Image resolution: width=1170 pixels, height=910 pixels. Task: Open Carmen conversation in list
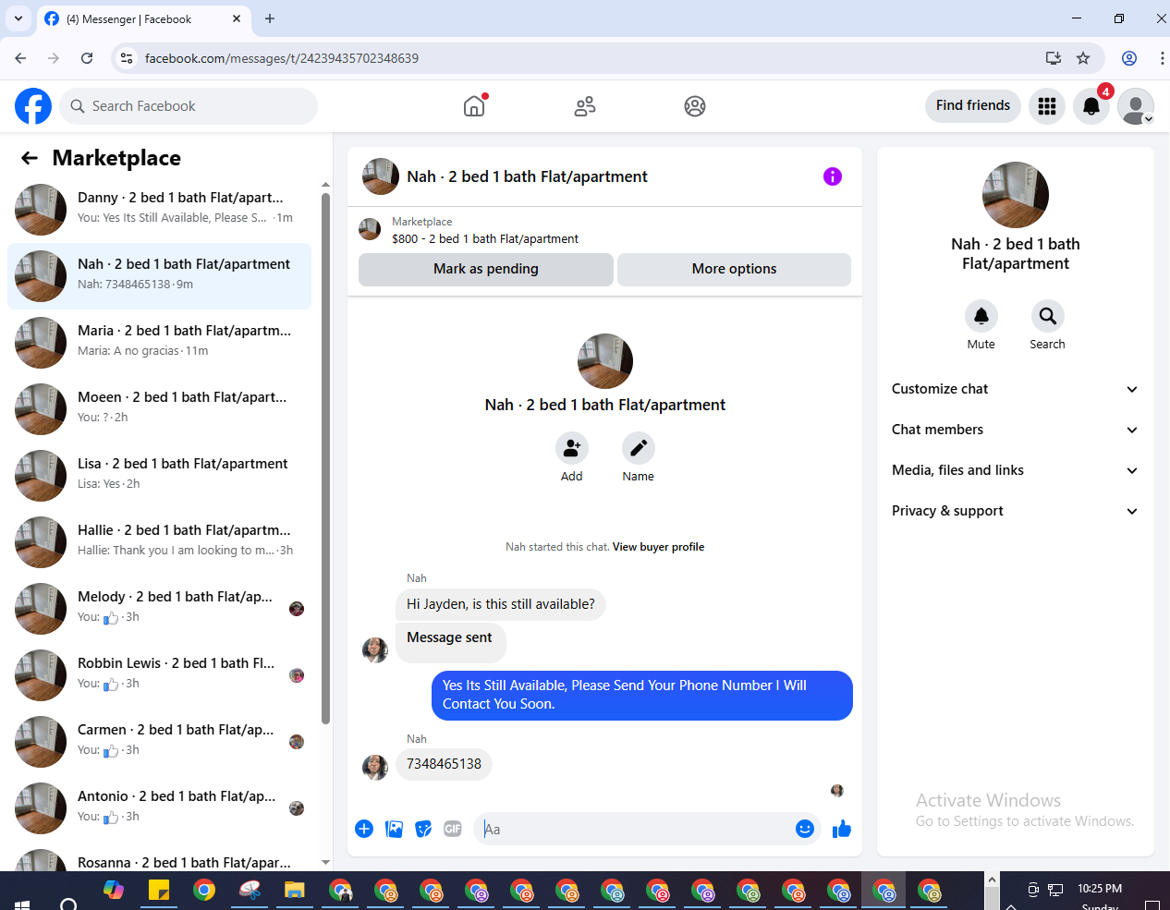coord(159,742)
